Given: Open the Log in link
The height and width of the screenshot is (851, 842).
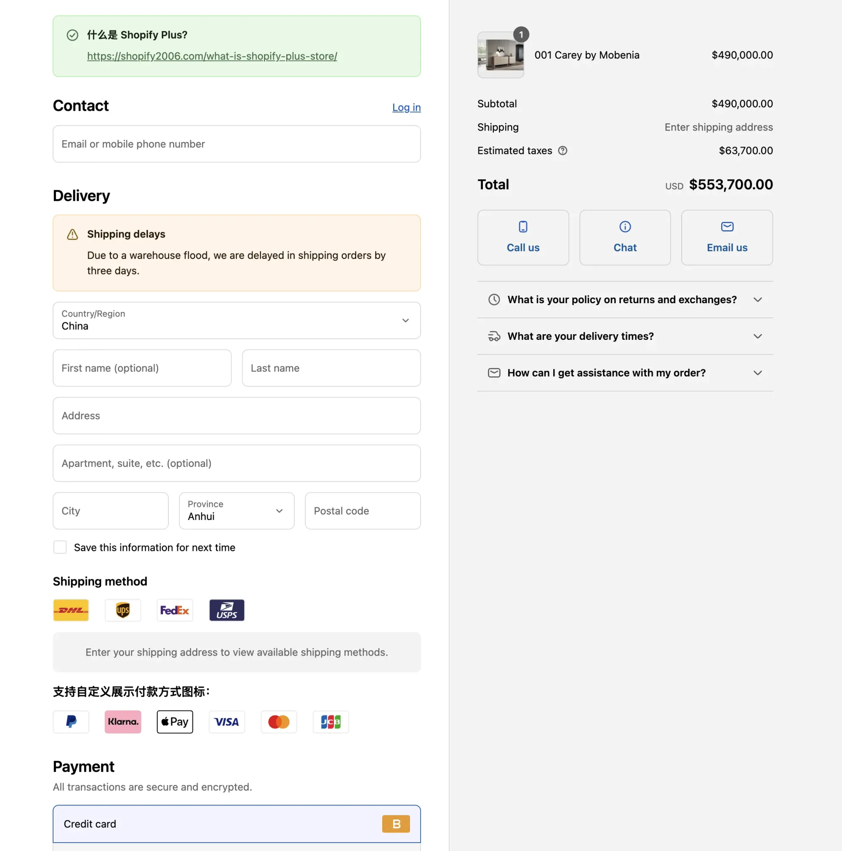Looking at the screenshot, I should point(406,107).
